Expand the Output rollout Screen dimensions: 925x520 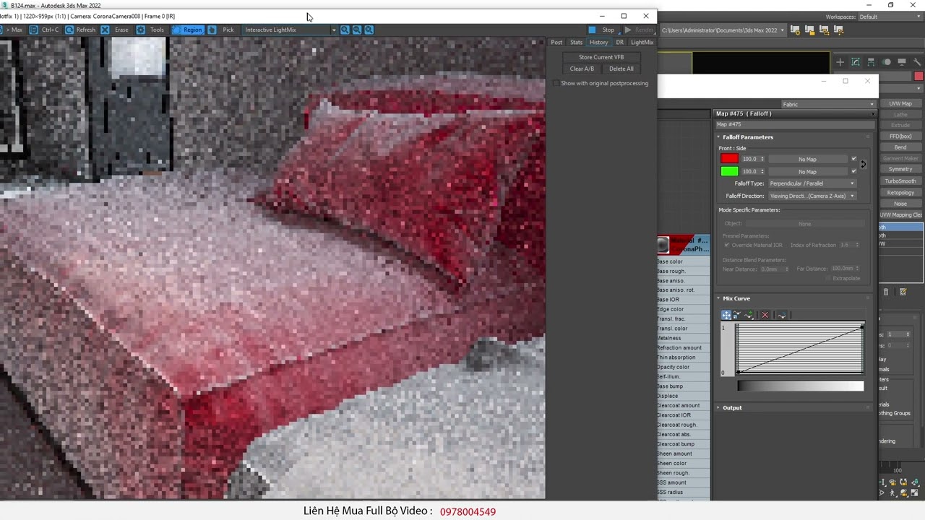(x=732, y=408)
